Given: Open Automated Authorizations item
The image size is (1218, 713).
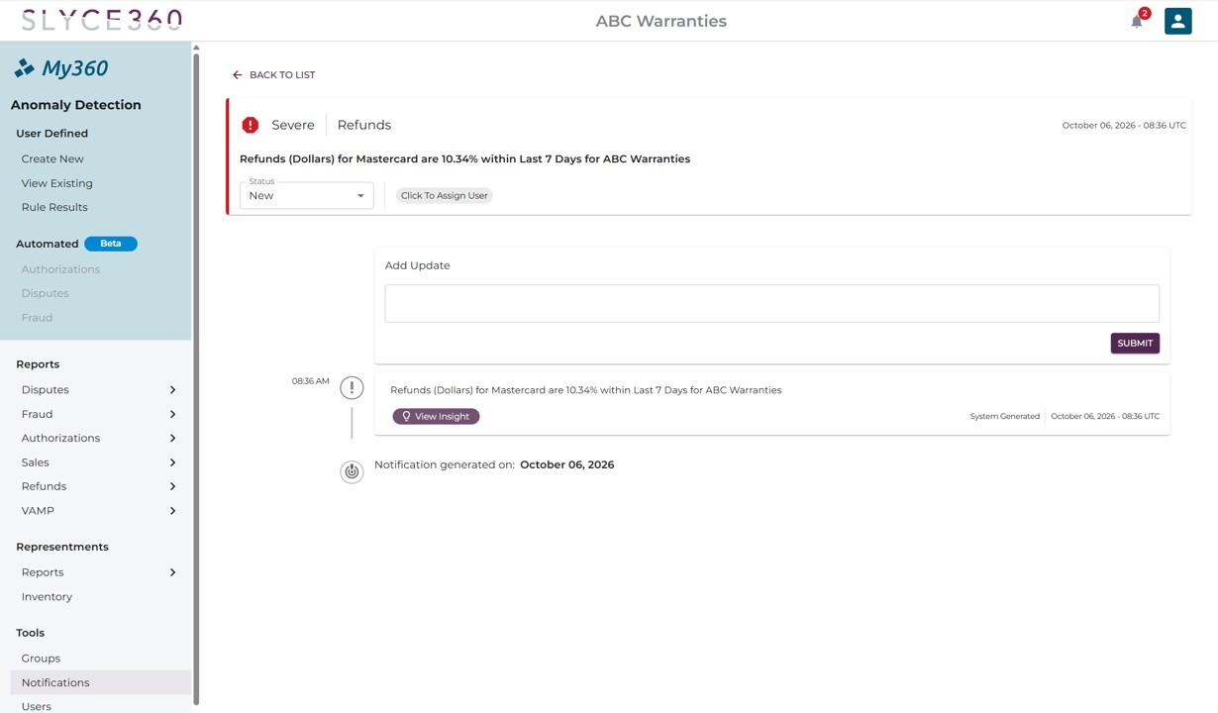Looking at the screenshot, I should (x=60, y=269).
